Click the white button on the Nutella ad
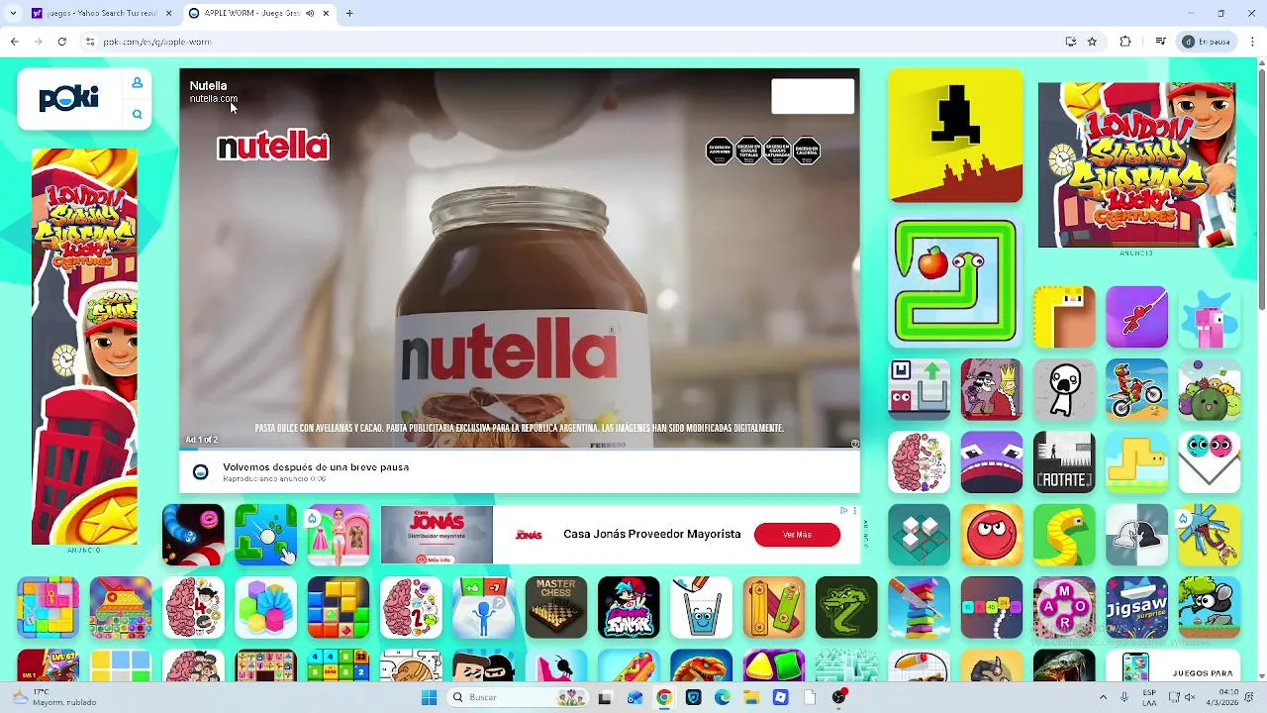 pyautogui.click(x=813, y=96)
